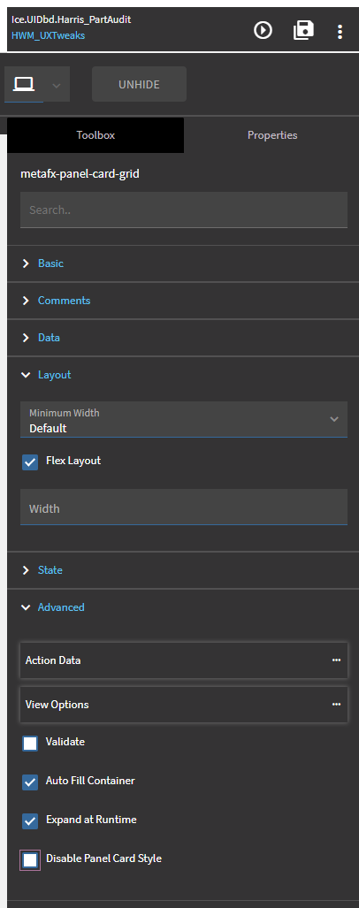This screenshot has width=359, height=908.
Task: Switch to the Properties tab
Action: click(x=272, y=135)
